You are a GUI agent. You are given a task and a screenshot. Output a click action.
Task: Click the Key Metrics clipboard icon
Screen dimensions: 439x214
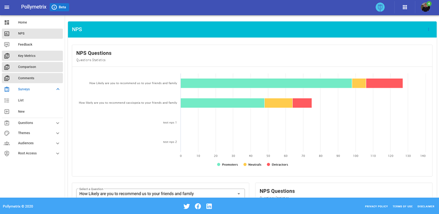click(7, 56)
